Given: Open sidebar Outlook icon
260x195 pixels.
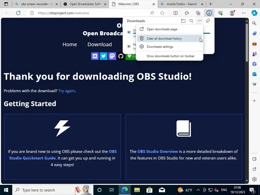Looking at the screenshot, I should (x=254, y=74).
